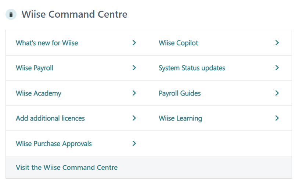Click the chevron for Payroll Guides

[277, 93]
